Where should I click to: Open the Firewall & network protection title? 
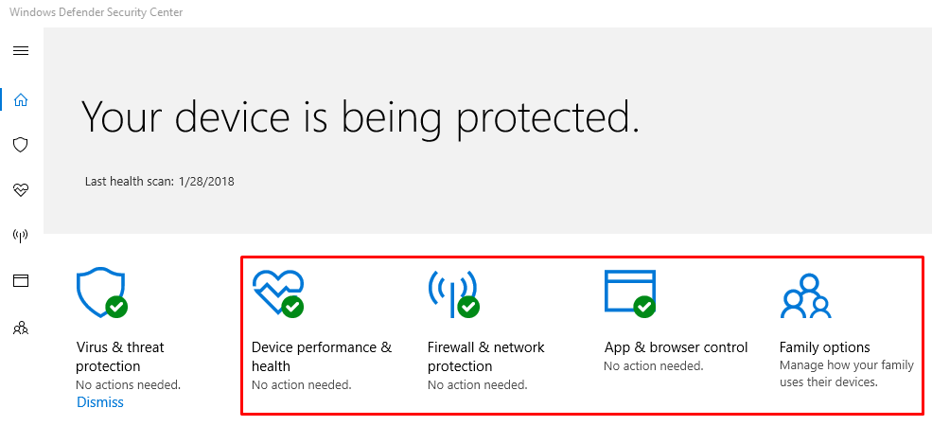485,356
